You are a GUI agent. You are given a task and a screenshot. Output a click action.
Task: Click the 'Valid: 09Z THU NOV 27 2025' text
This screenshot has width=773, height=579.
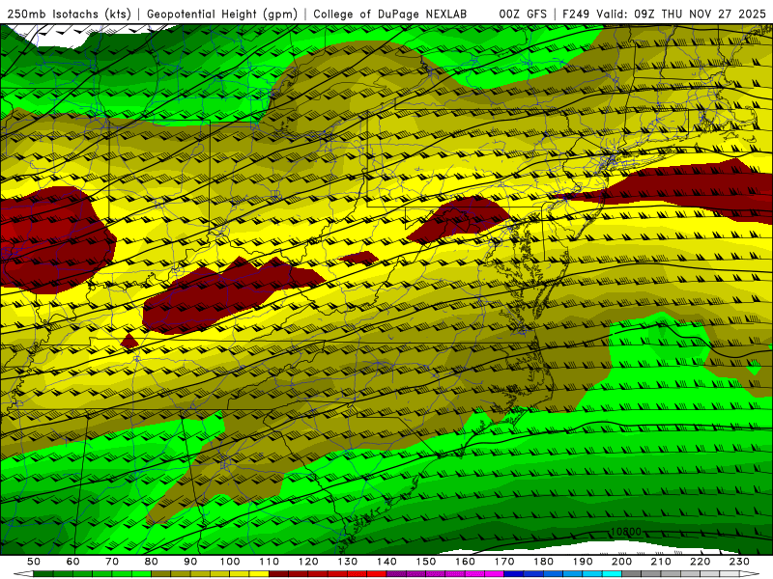[x=681, y=14]
